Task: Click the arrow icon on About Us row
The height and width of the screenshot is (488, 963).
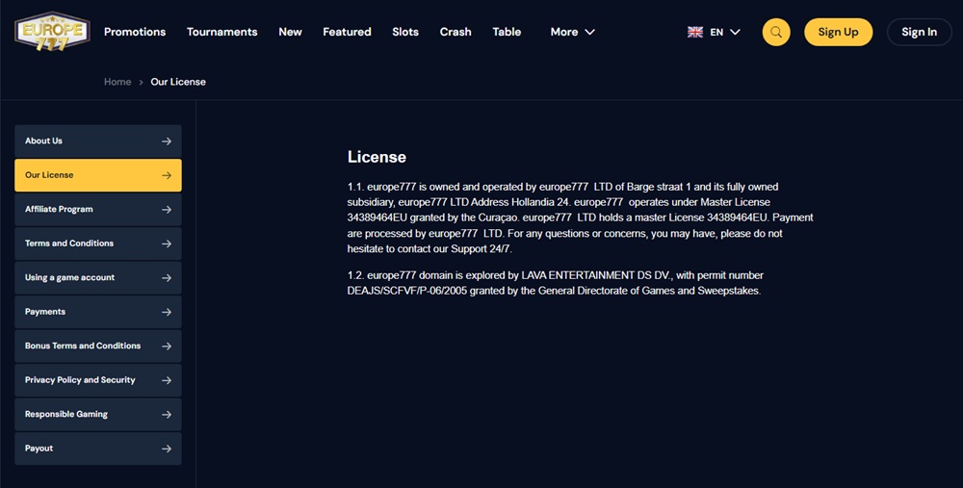Action: pyautogui.click(x=167, y=141)
